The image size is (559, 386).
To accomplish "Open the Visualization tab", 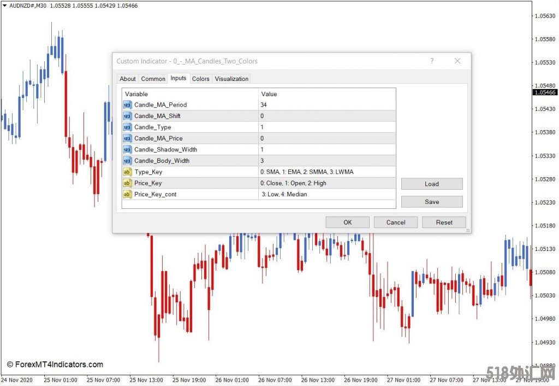I will click(x=231, y=79).
